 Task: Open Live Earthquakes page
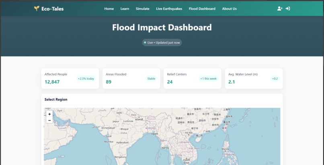coord(169,9)
